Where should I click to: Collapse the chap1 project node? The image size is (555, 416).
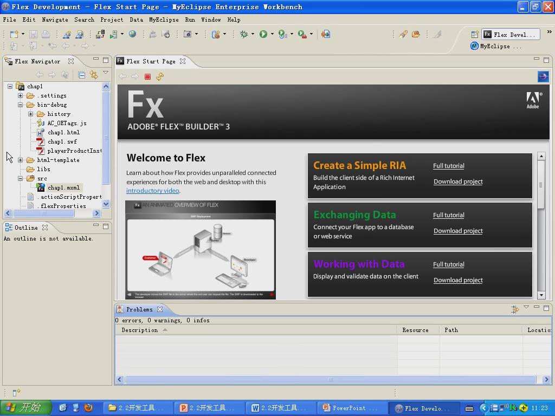10,86
